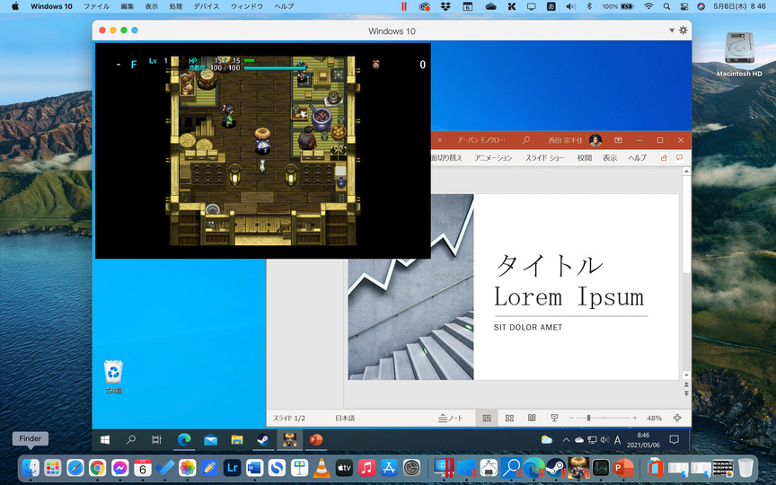Open PowerPoint 表示 ribbon tab
Viewport: 776px width, 485px height.
[610, 158]
